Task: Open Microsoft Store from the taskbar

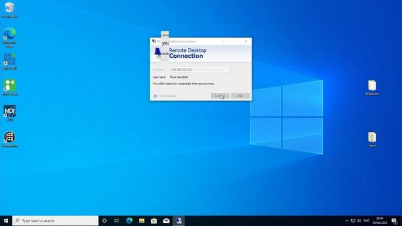Action: (x=154, y=220)
